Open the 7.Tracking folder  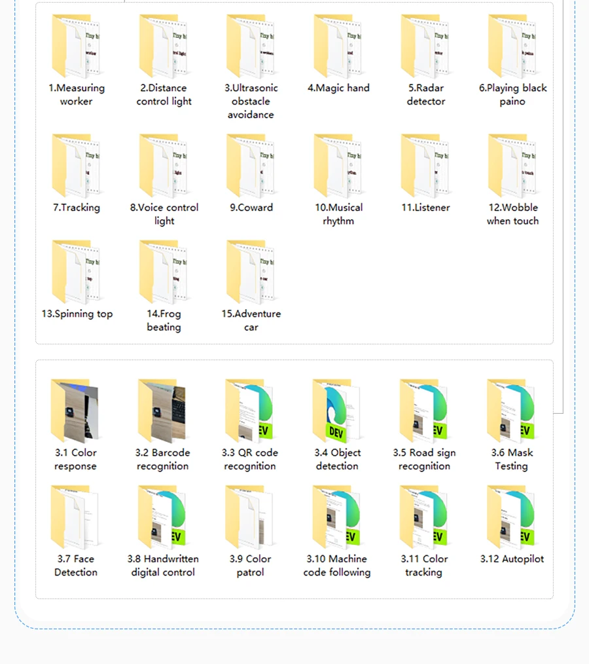(x=76, y=166)
